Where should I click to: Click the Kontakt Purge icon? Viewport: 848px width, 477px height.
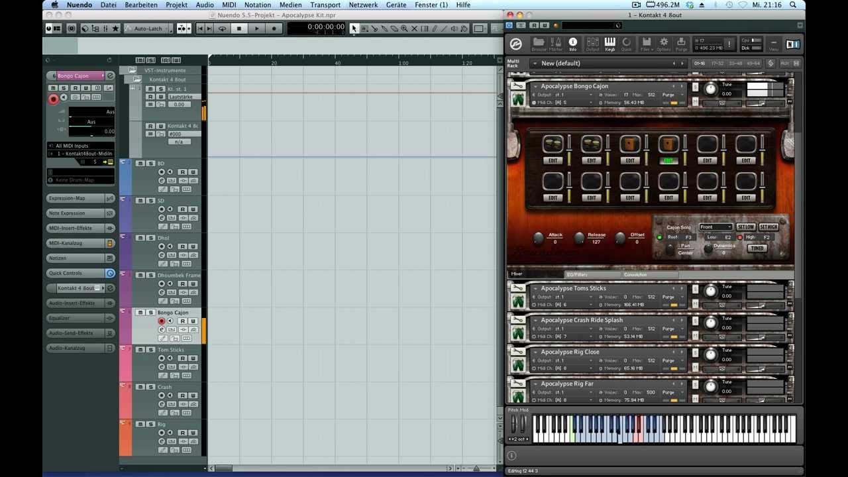click(x=681, y=44)
